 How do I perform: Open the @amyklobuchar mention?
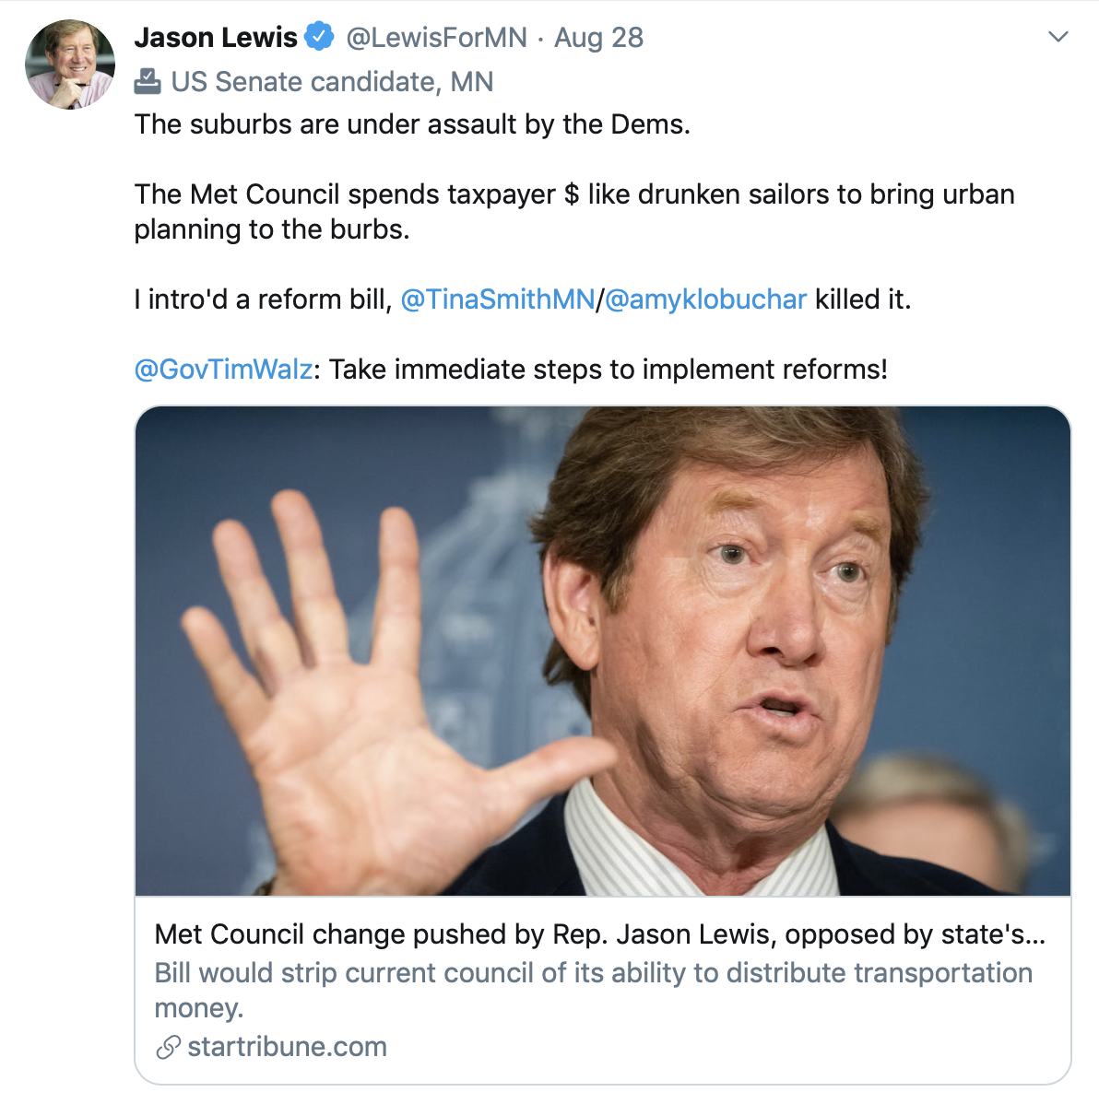[x=705, y=299]
